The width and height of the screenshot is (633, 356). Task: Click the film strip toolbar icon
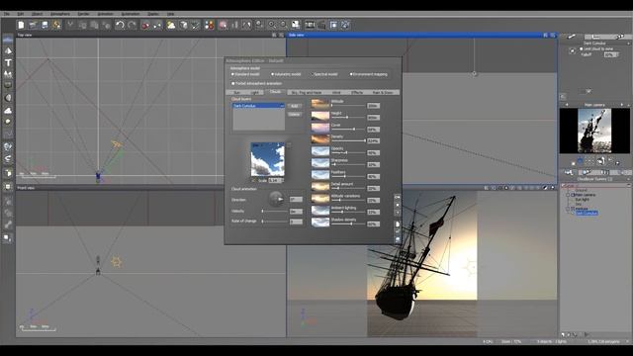(x=310, y=25)
